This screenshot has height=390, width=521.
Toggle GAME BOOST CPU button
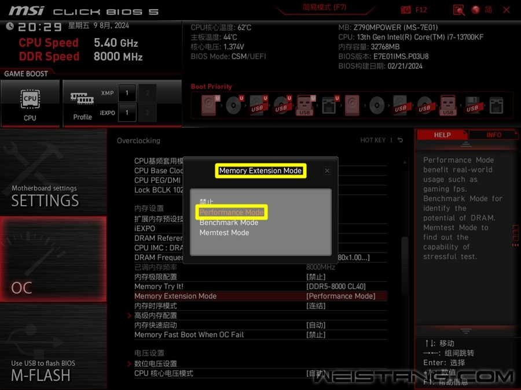point(30,103)
